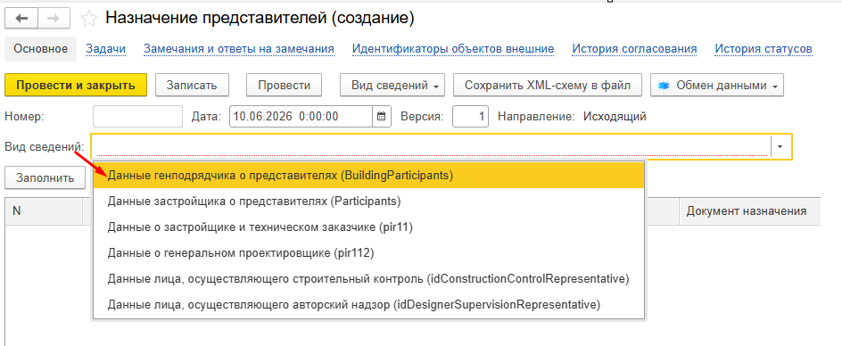The width and height of the screenshot is (842, 346).
Task: Choose Данные о генеральном проектировщике (pir112)
Action: (369, 252)
